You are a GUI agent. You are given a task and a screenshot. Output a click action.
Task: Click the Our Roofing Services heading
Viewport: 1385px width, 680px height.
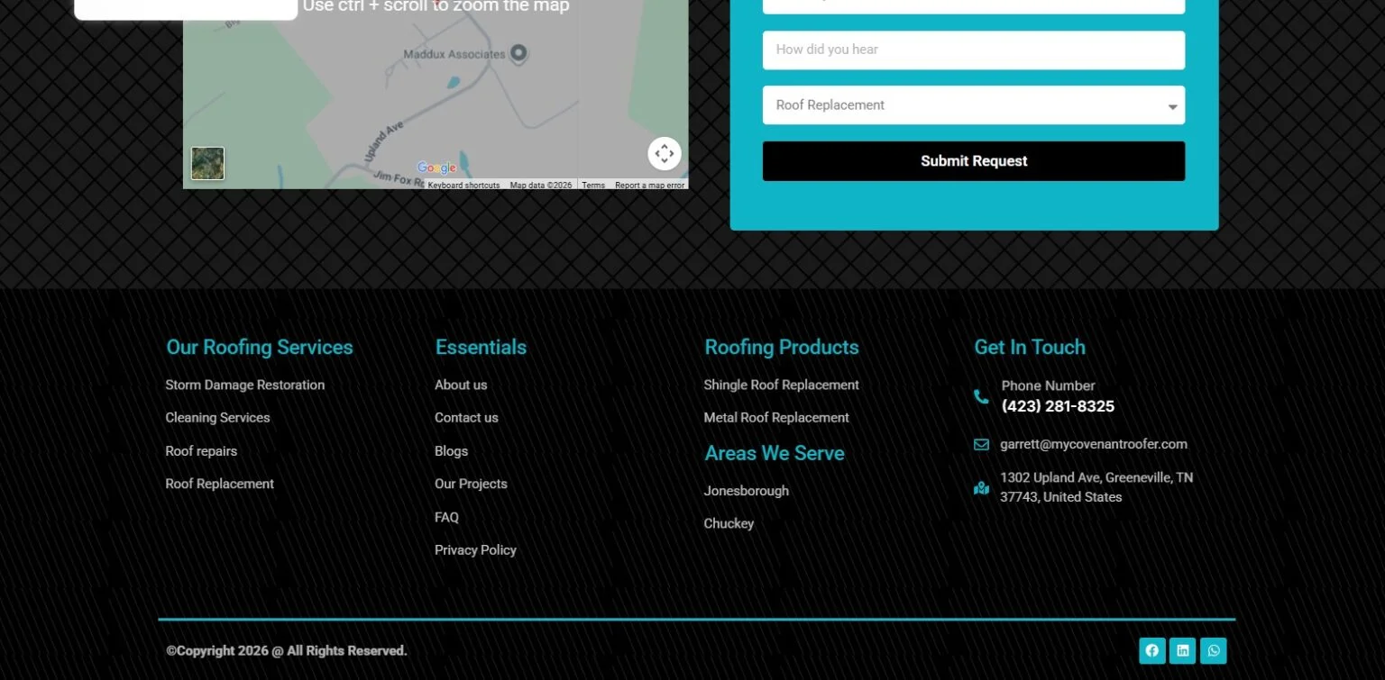pyautogui.click(x=260, y=348)
